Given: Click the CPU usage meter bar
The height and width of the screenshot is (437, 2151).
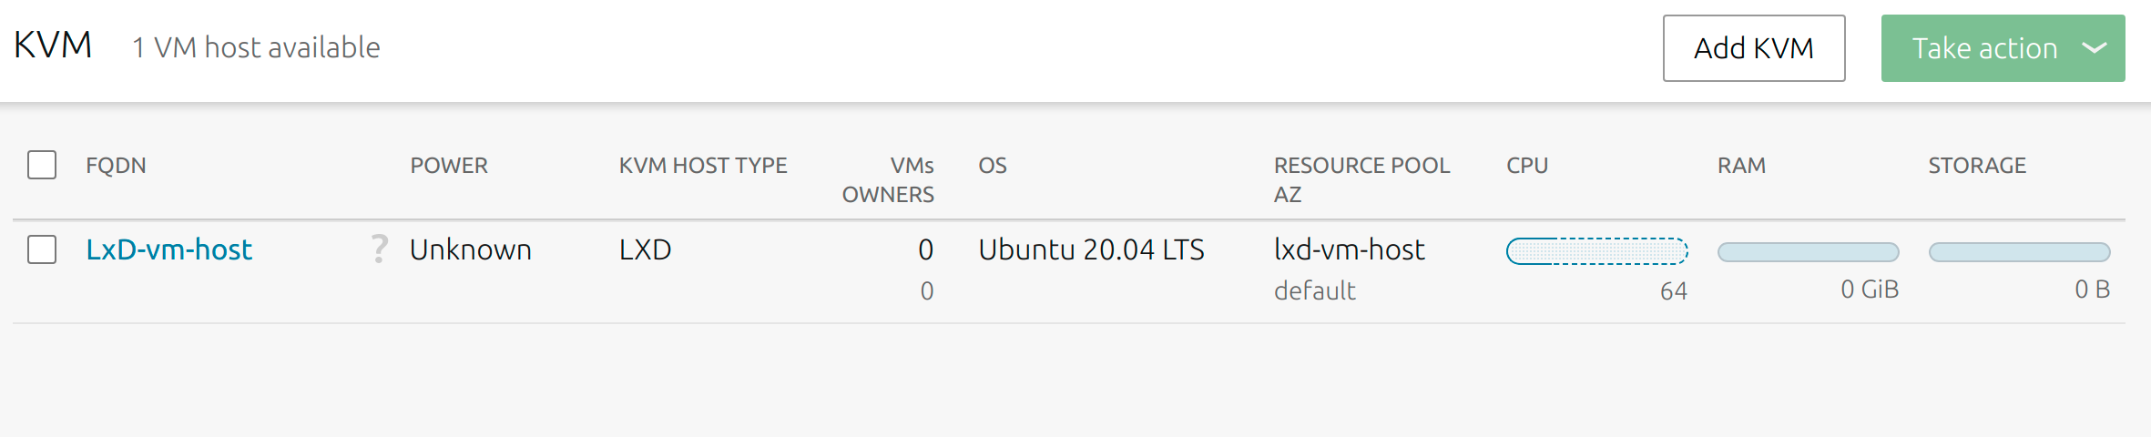Looking at the screenshot, I should (1596, 251).
